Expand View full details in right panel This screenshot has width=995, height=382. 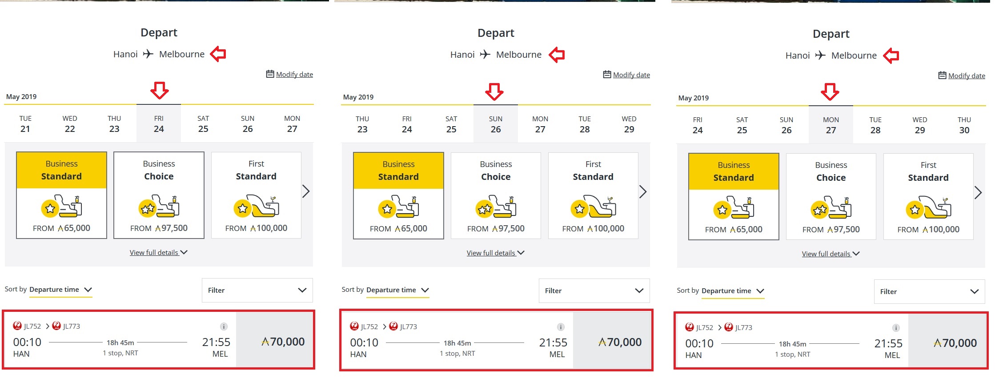coord(831,254)
